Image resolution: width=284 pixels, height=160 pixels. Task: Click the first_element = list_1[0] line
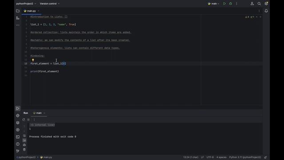(48, 64)
